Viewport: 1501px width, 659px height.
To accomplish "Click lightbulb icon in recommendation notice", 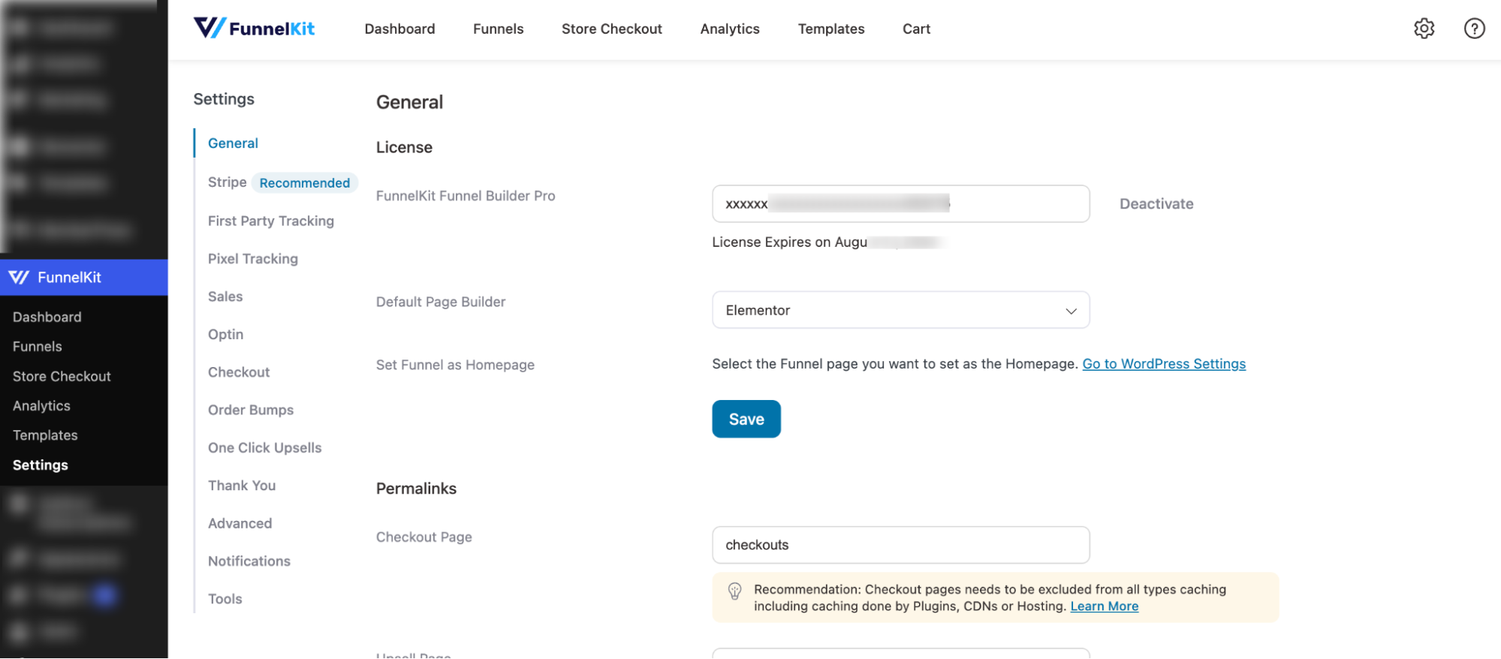I will pos(734,591).
